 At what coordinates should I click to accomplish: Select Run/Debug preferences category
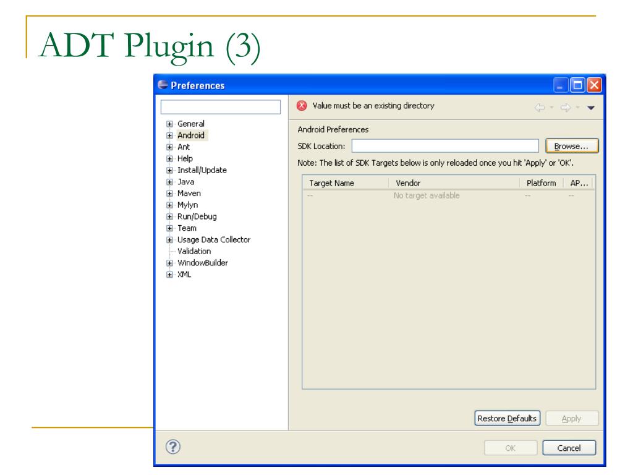tap(197, 216)
